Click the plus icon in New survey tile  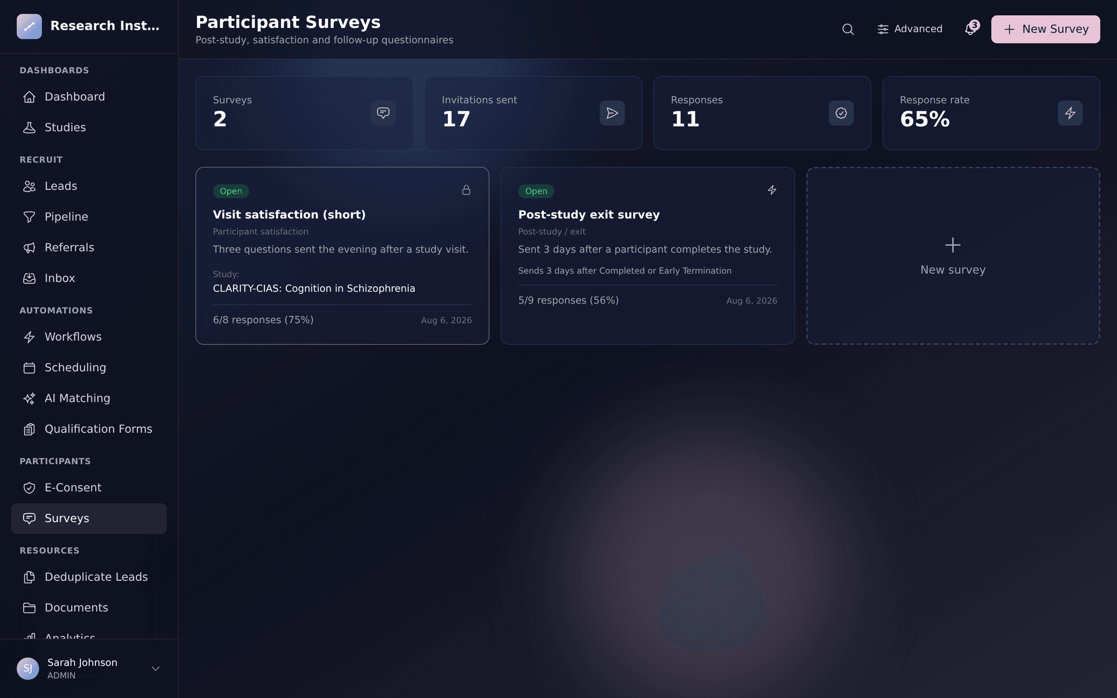pyautogui.click(x=953, y=245)
